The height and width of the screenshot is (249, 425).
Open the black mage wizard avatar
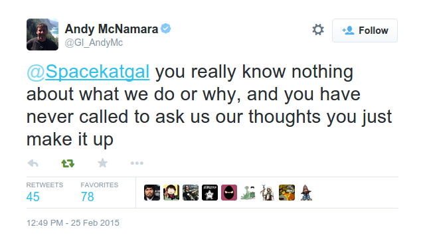306,193
